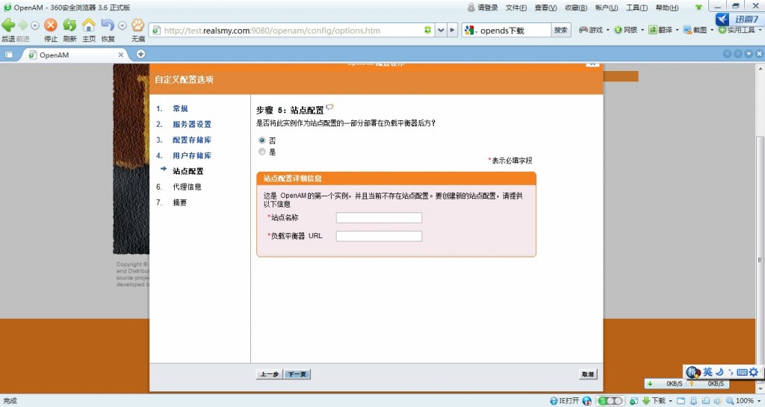Click inside the 负载平衡器 URL field
Viewport: 765px width, 407px height.
(379, 237)
